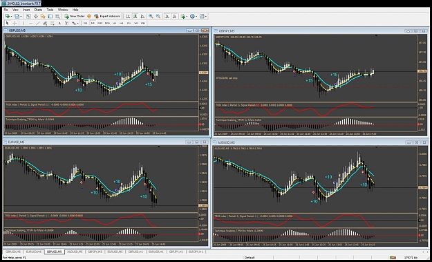Image resolution: width=432 pixels, height=262 pixels.
Task: Zoom out of the chart
Action: 158,17
